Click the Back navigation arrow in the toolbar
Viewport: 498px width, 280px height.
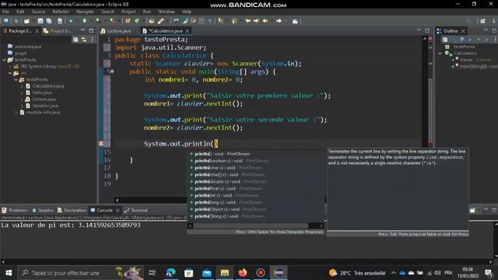tap(265, 21)
